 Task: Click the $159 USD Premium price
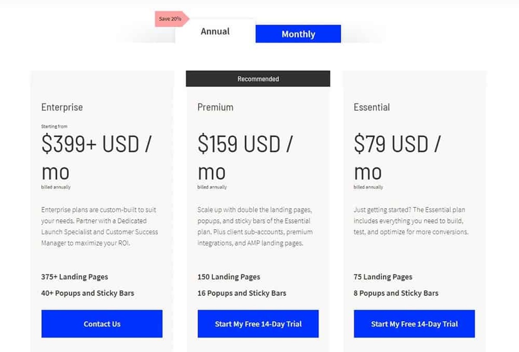[245, 144]
